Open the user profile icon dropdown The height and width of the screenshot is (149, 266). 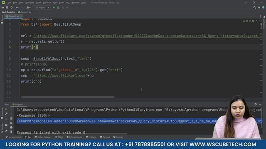[28, 7]
